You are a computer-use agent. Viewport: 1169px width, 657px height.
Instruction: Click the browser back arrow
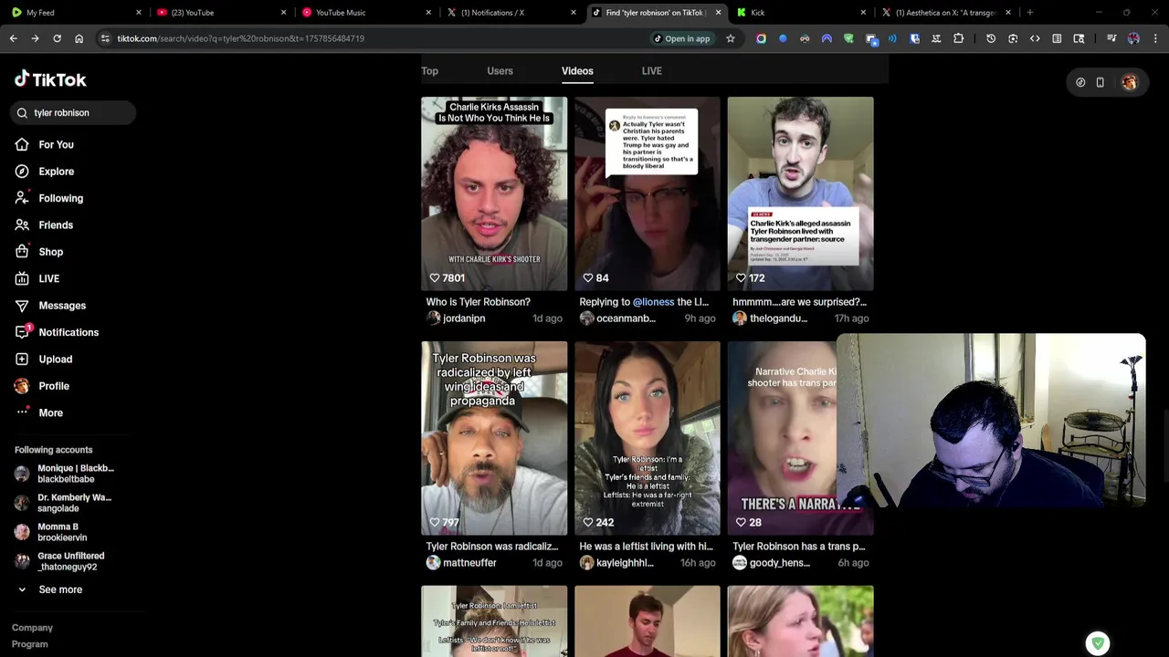[x=13, y=38]
